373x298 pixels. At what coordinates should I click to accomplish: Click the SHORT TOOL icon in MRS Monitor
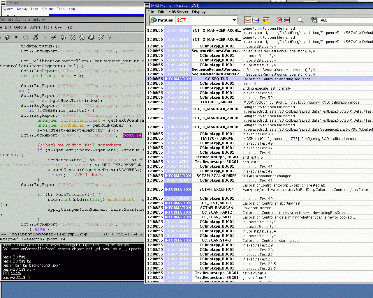(x=266, y=20)
